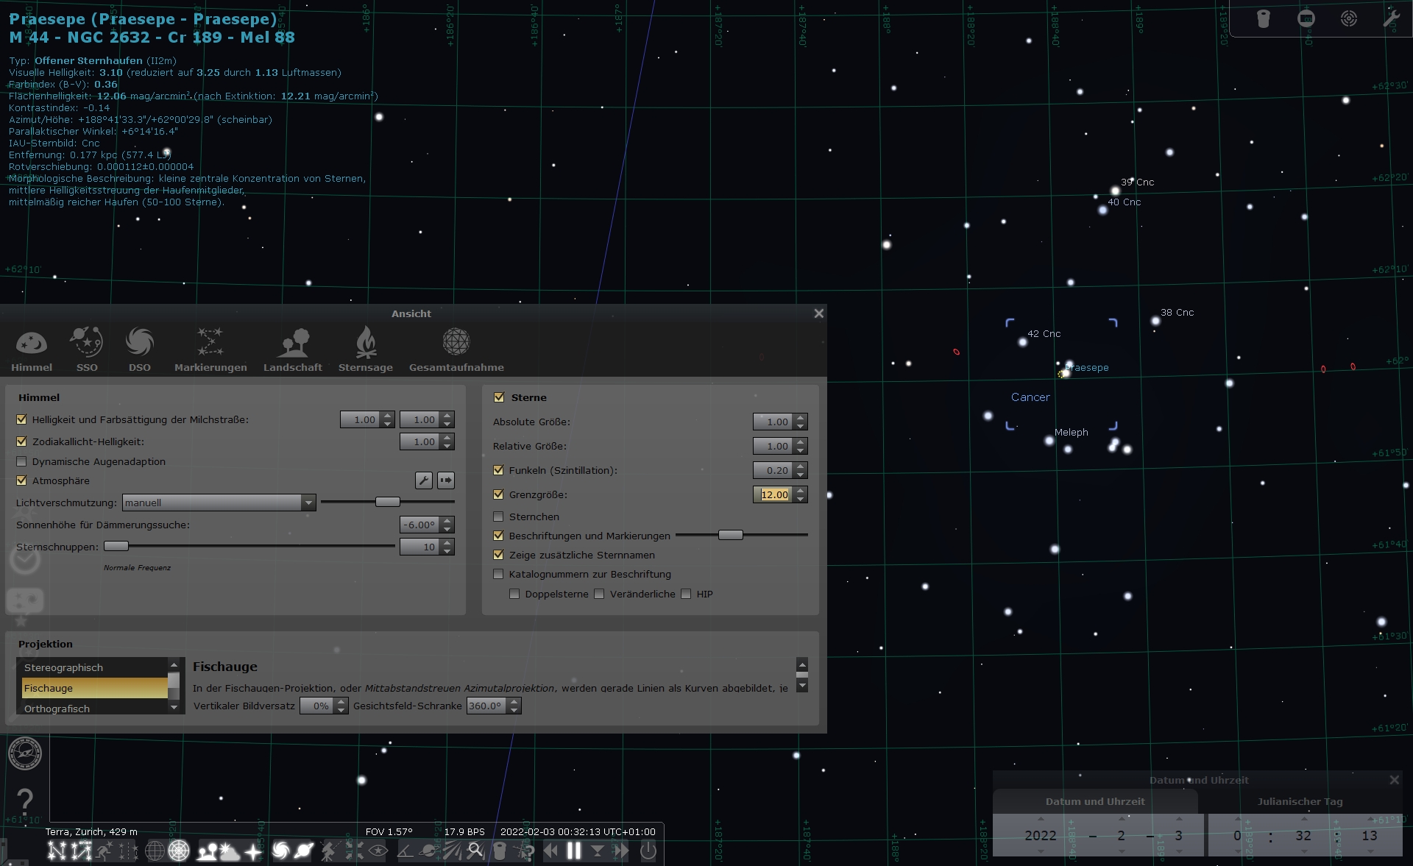Toggle the deep-sky objects spiral galaxy icon

280,851
